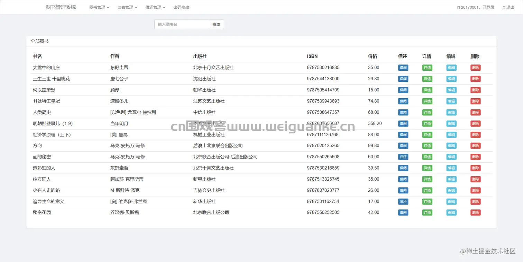Open 详情 for 方向
523x262 pixels.
427,146
